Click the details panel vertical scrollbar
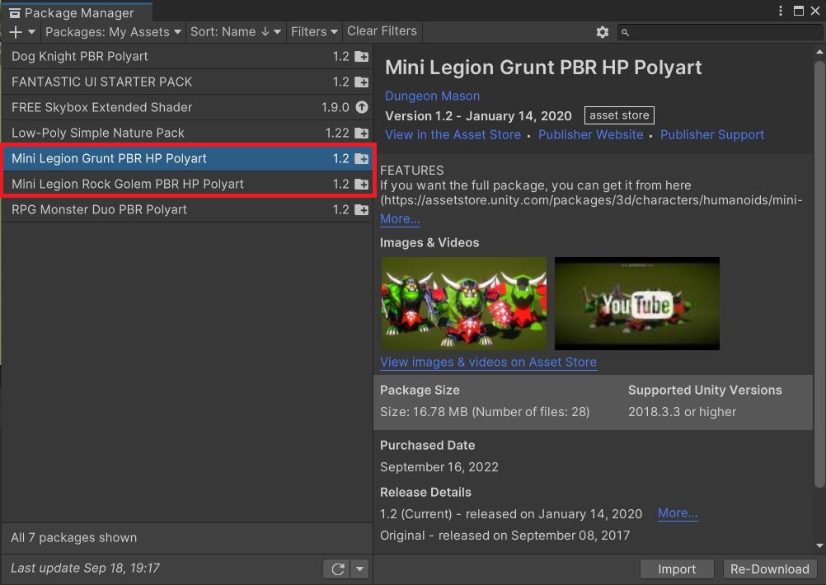Screen dimensions: 826x585 [x=819, y=274]
